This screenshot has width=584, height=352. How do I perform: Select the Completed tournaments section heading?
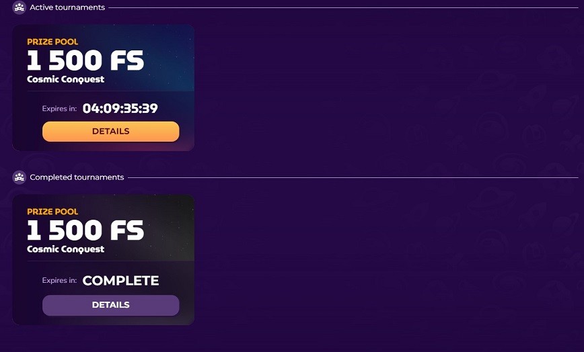coord(77,177)
